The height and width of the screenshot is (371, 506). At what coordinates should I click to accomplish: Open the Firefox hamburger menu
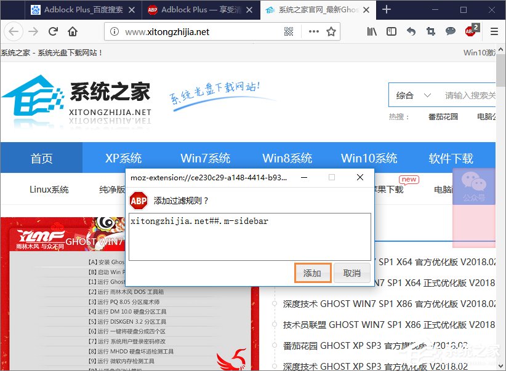click(x=491, y=31)
